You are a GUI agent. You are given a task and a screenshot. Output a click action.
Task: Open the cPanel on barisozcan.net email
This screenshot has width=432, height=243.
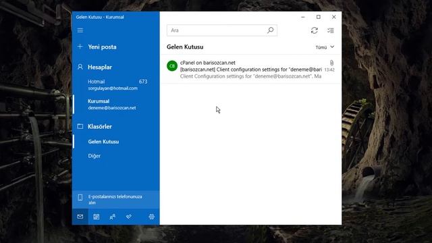(250, 69)
